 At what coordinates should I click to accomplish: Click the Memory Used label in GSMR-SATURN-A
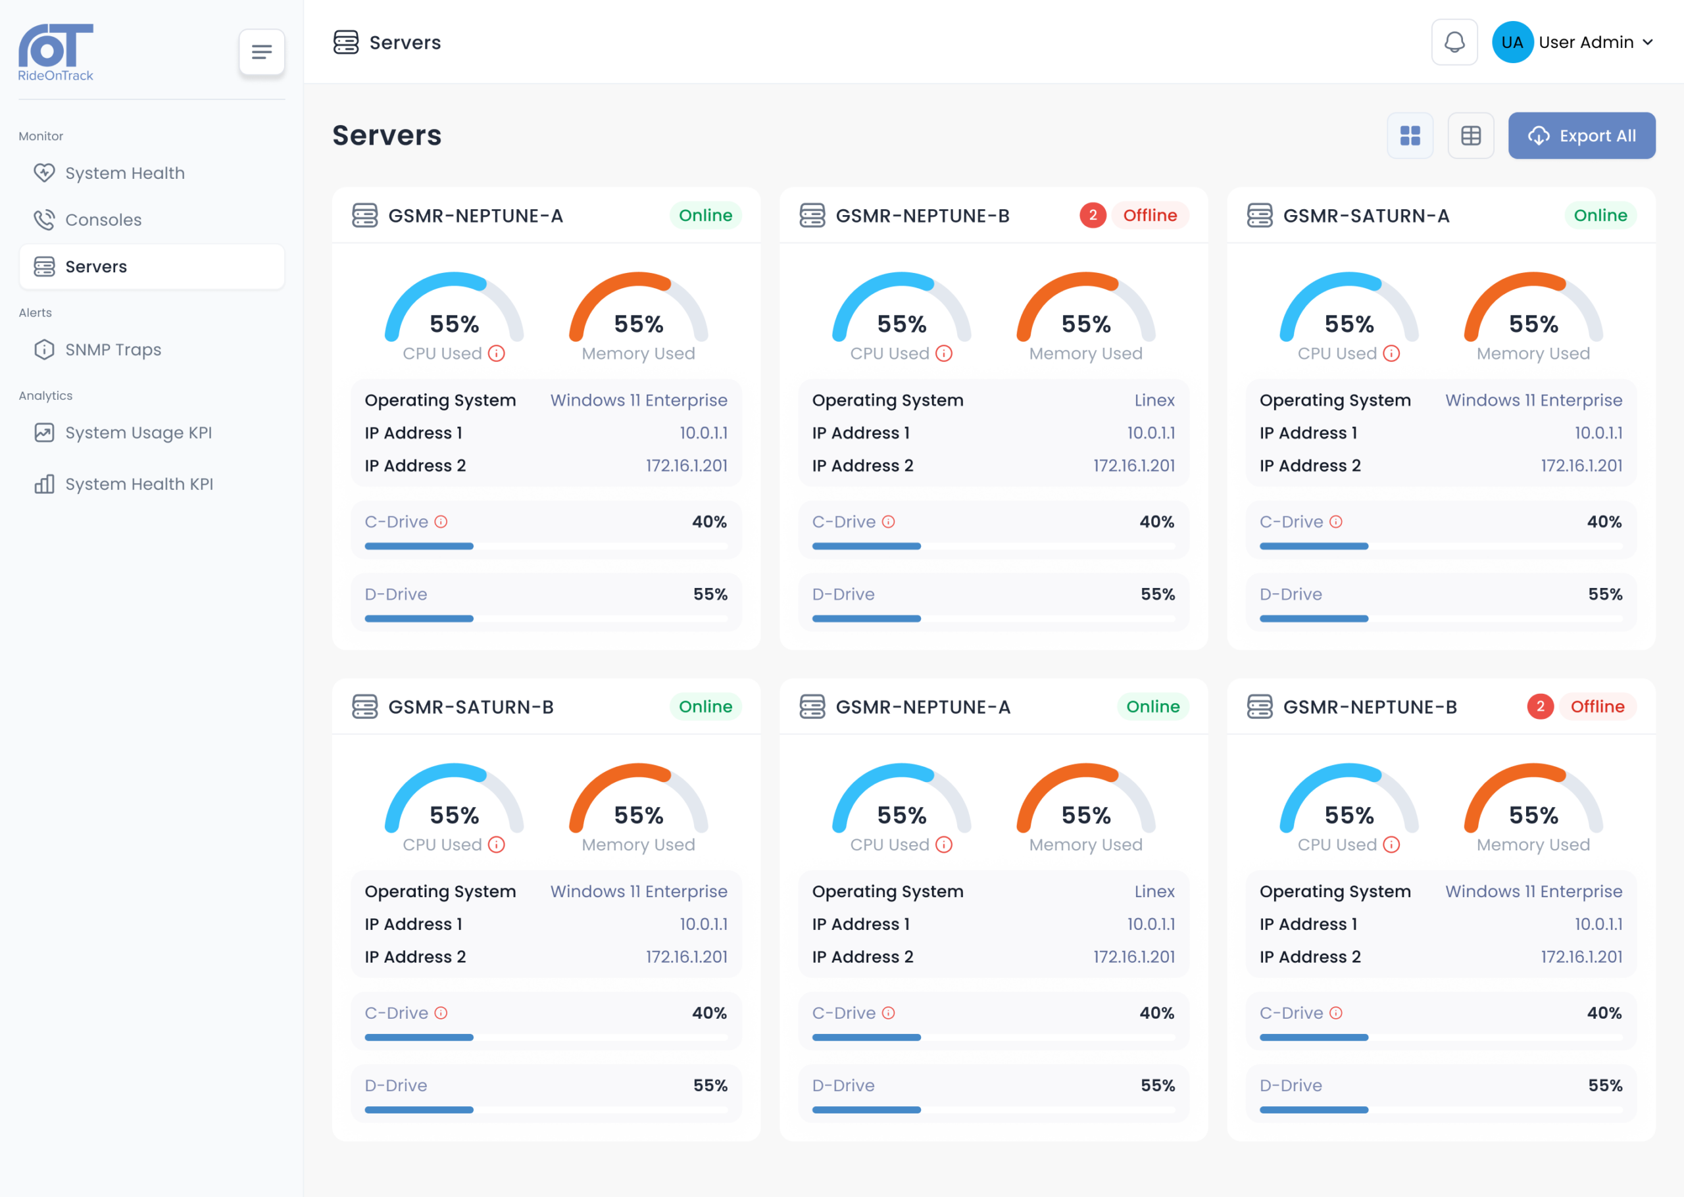point(1533,354)
